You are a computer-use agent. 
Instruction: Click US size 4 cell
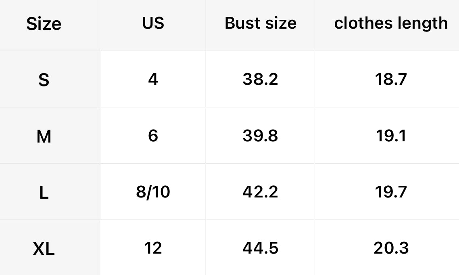tap(153, 79)
